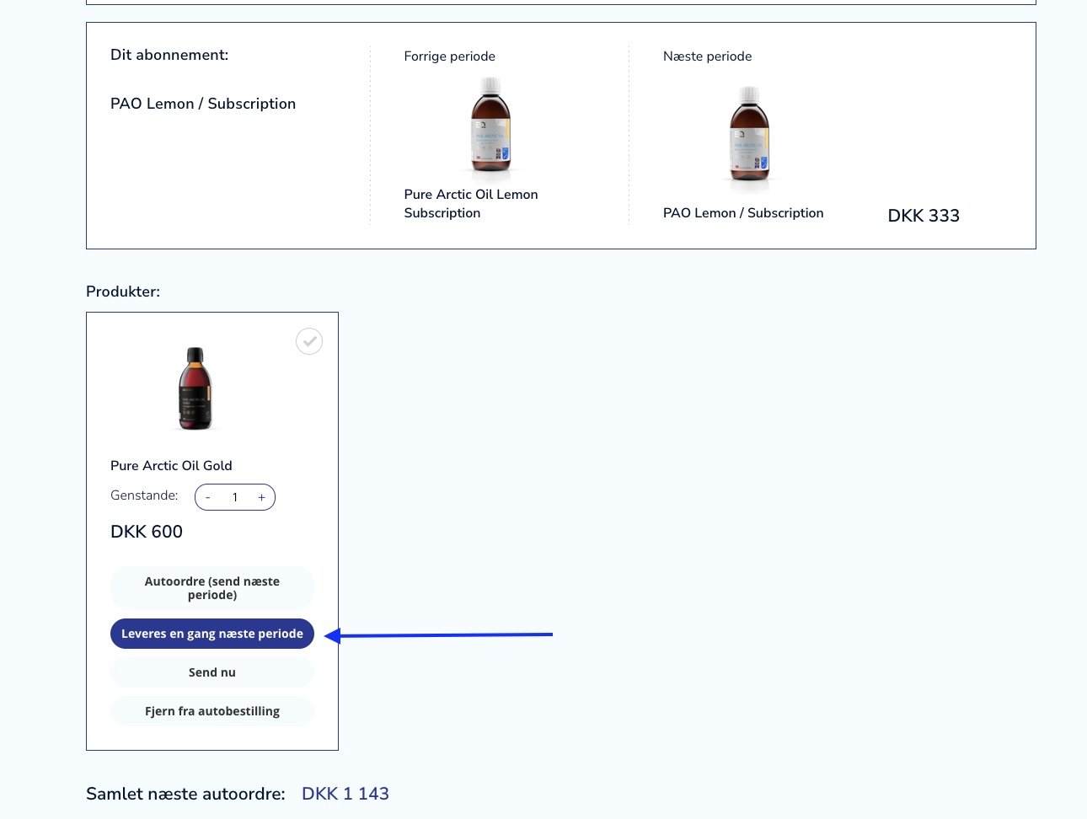
Task: Click the Pure Arctic Oil Gold product name
Action: [171, 466]
